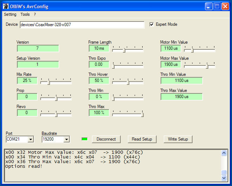
Task: Close the AvrConfig window
Action: [226, 6]
